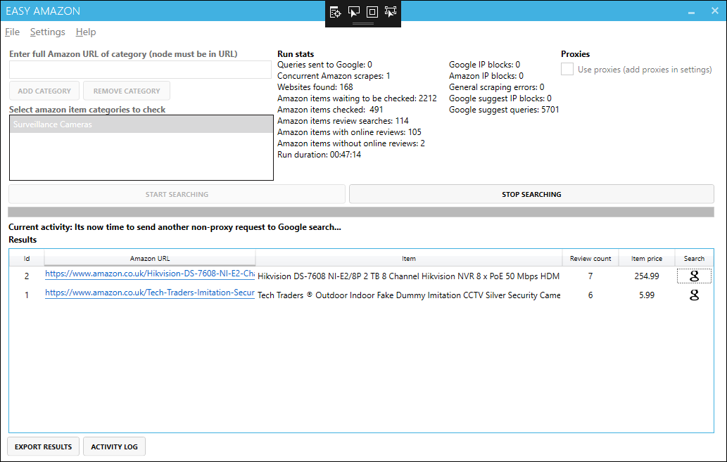The width and height of the screenshot is (727, 462).
Task: Click the track focused element icon
Action: pos(391,12)
